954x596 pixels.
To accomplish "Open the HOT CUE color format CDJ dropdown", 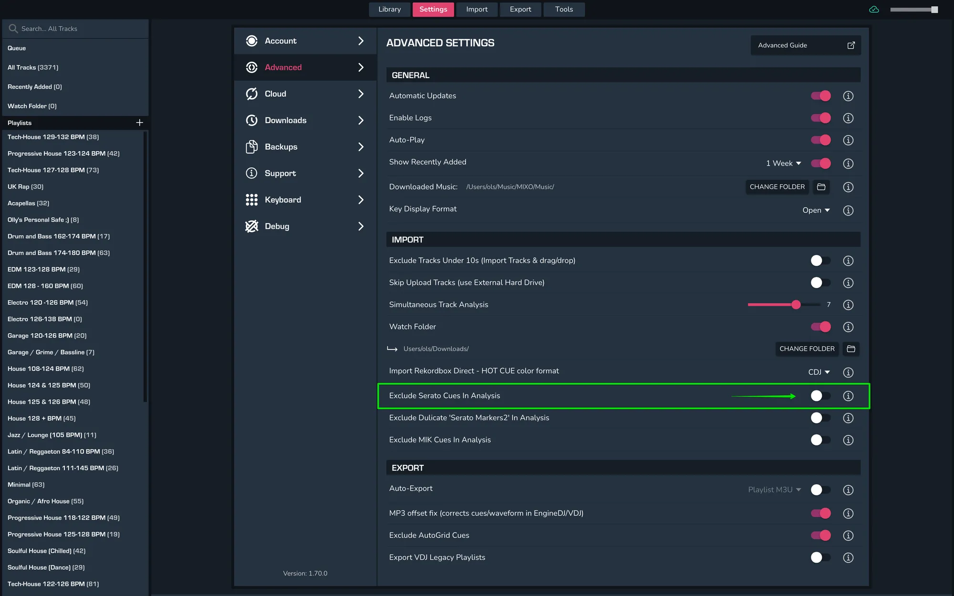I will tap(819, 372).
